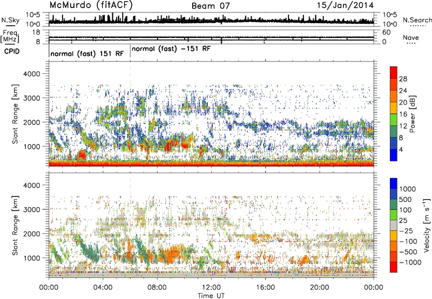
Task: Click the blue segment of the Power color bar
Action: 394,155
